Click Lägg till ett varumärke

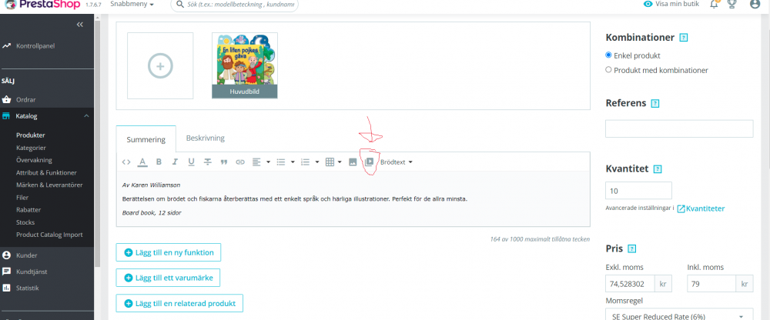tap(168, 278)
